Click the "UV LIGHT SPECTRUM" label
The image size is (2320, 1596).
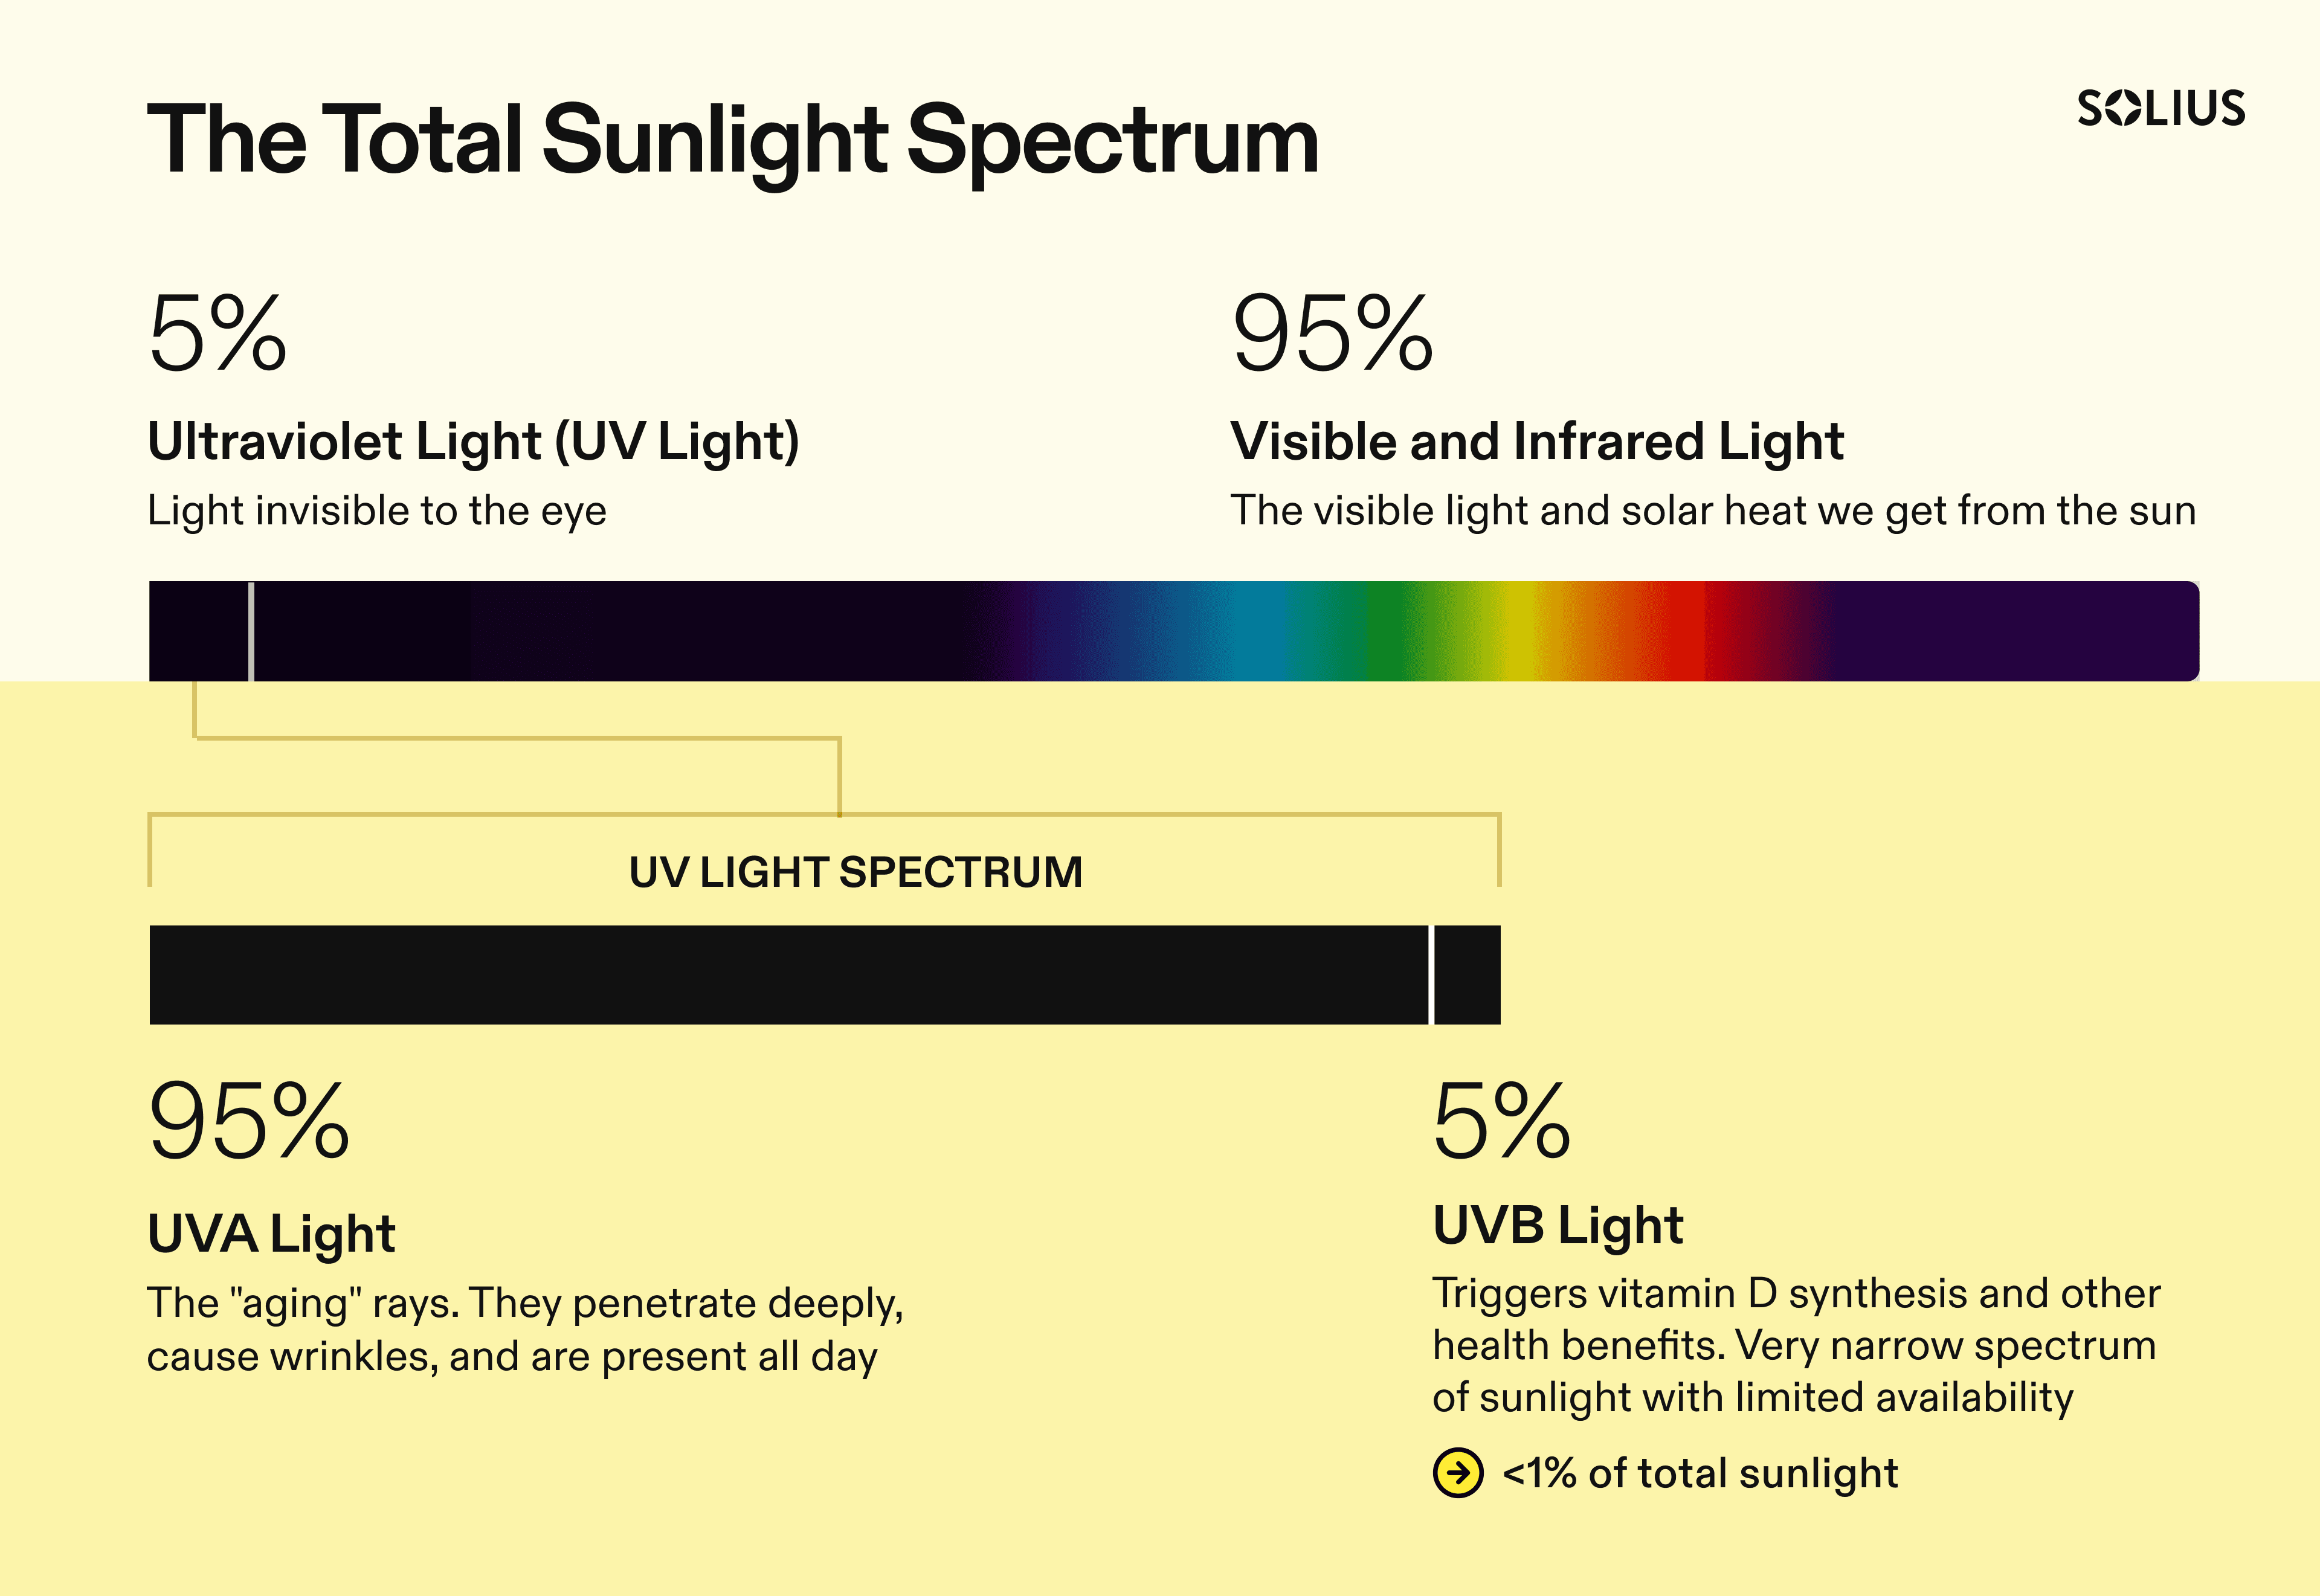pyautogui.click(x=856, y=872)
